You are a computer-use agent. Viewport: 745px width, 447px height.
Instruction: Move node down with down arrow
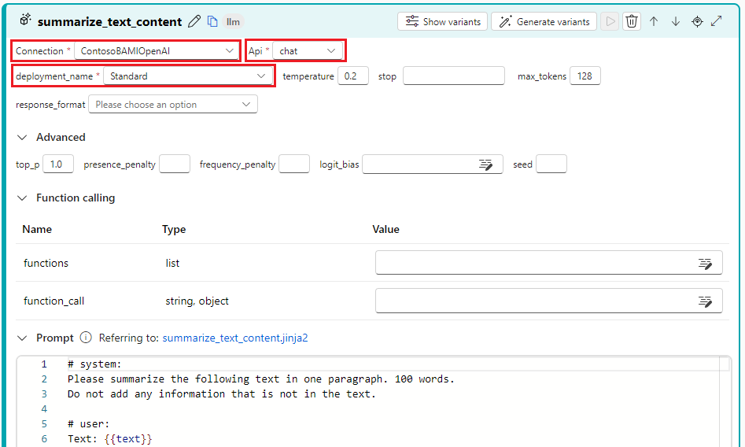pyautogui.click(x=675, y=21)
